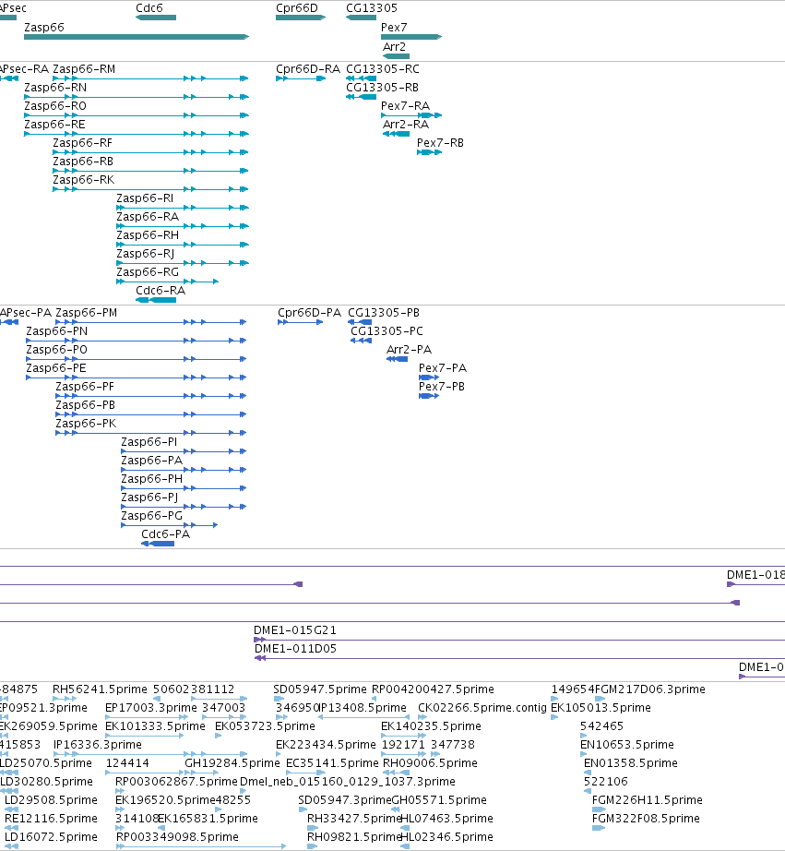Open EST HL07463.5prime
The width and height of the screenshot is (785, 851).
click(446, 819)
